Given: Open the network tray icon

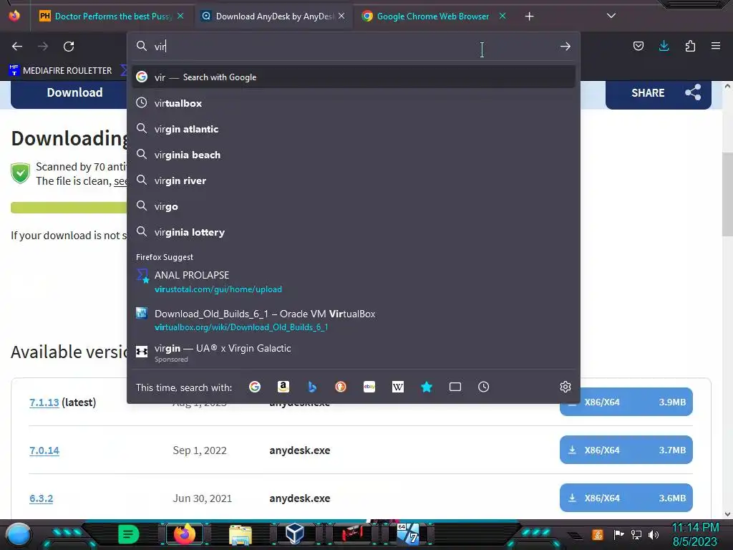Looking at the screenshot, I should pos(636,534).
